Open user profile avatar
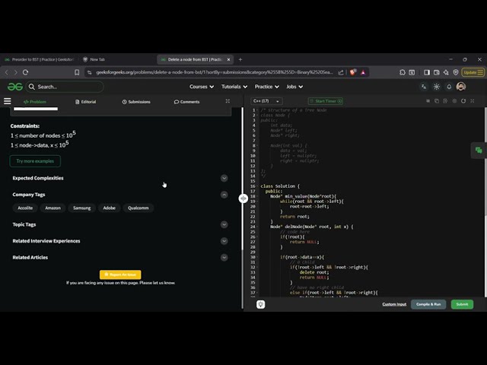The width and height of the screenshot is (487, 365). pyautogui.click(x=461, y=87)
